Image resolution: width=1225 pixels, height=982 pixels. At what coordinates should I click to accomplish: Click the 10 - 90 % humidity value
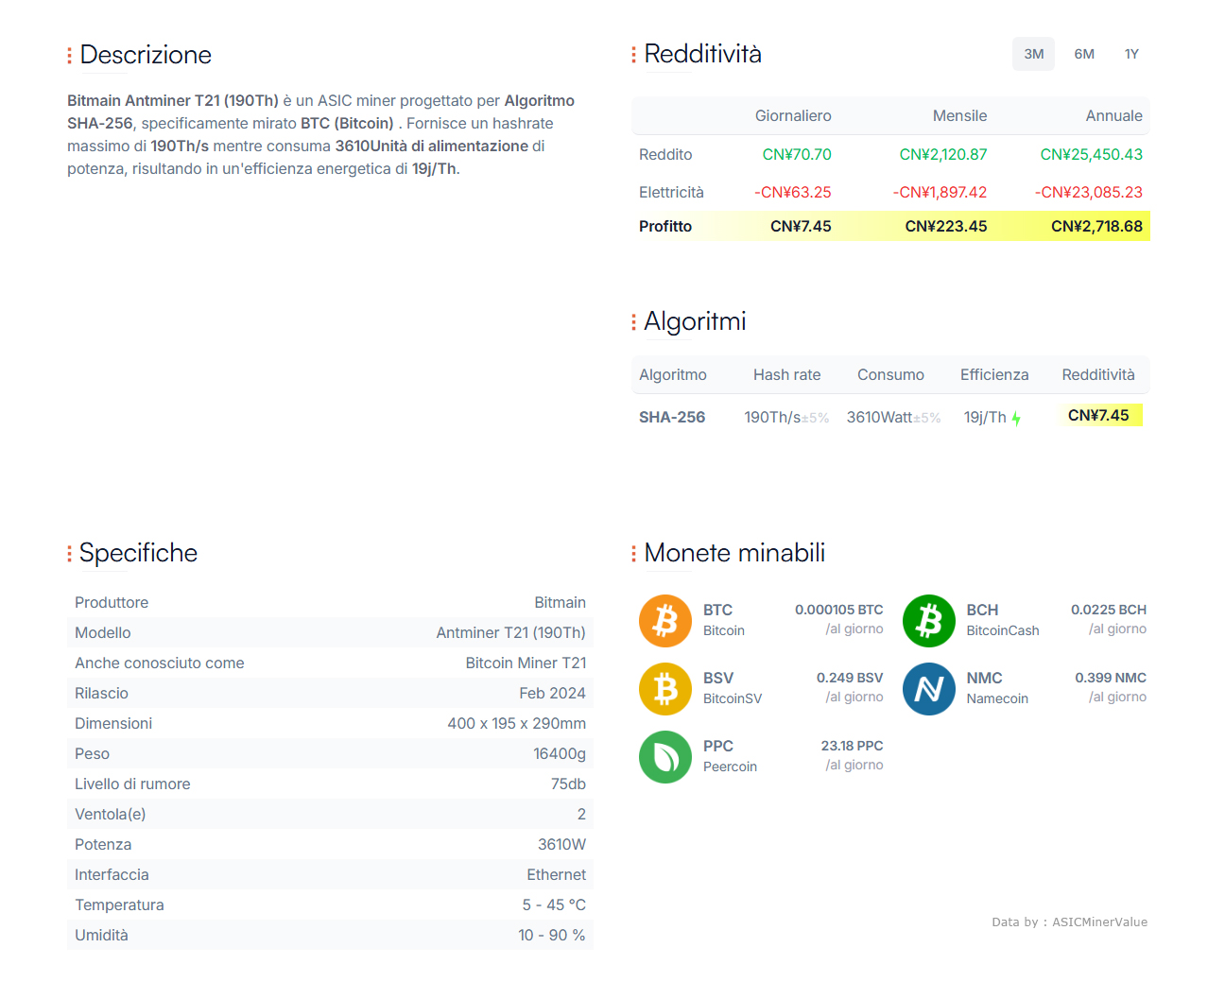click(x=552, y=936)
